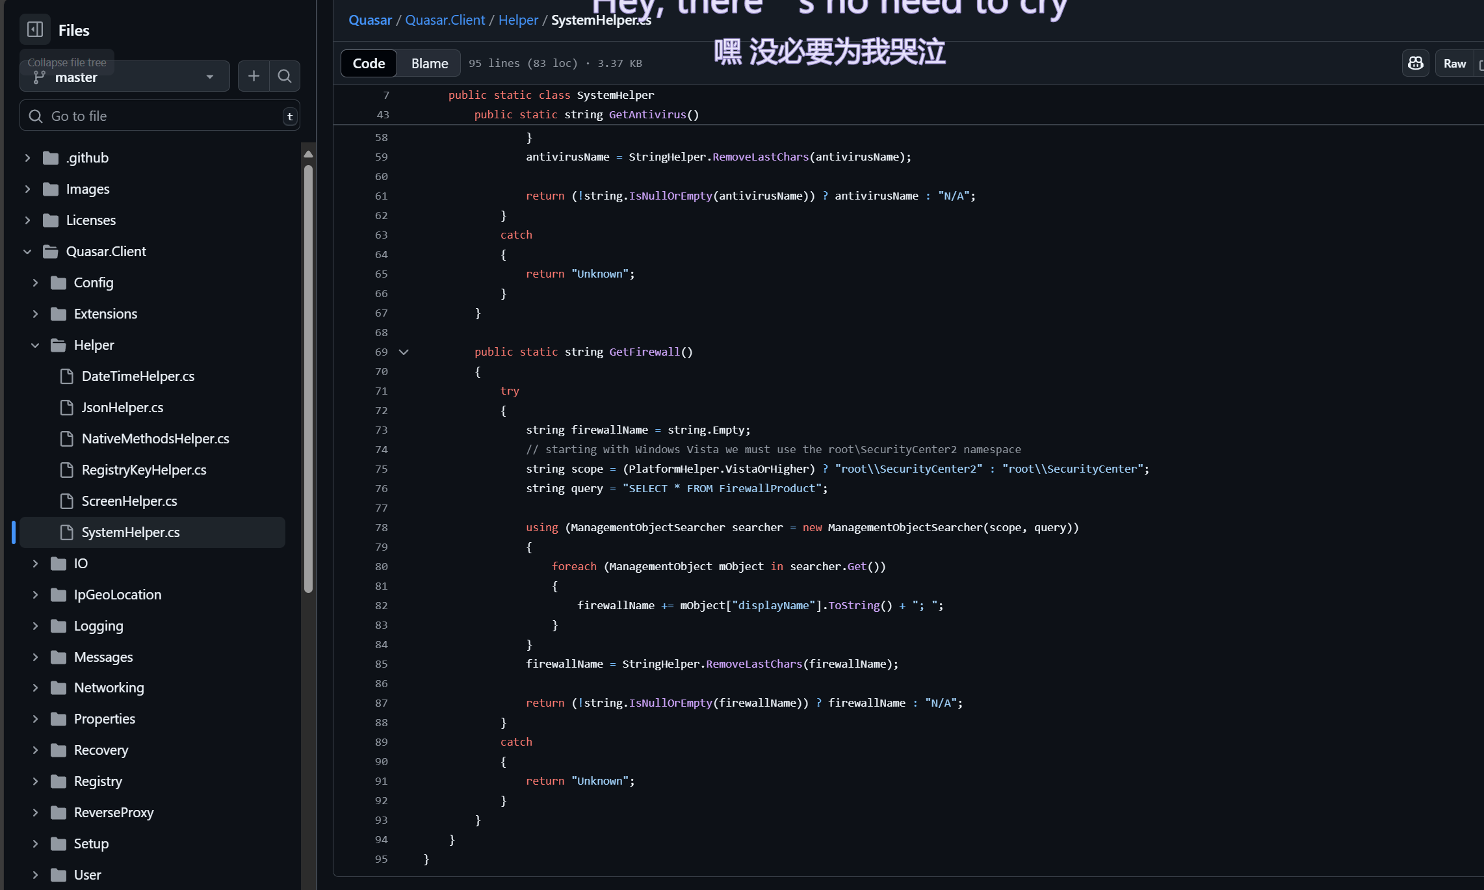This screenshot has height=890, width=1484.
Task: Click the branch icon in master selector
Action: 40,77
